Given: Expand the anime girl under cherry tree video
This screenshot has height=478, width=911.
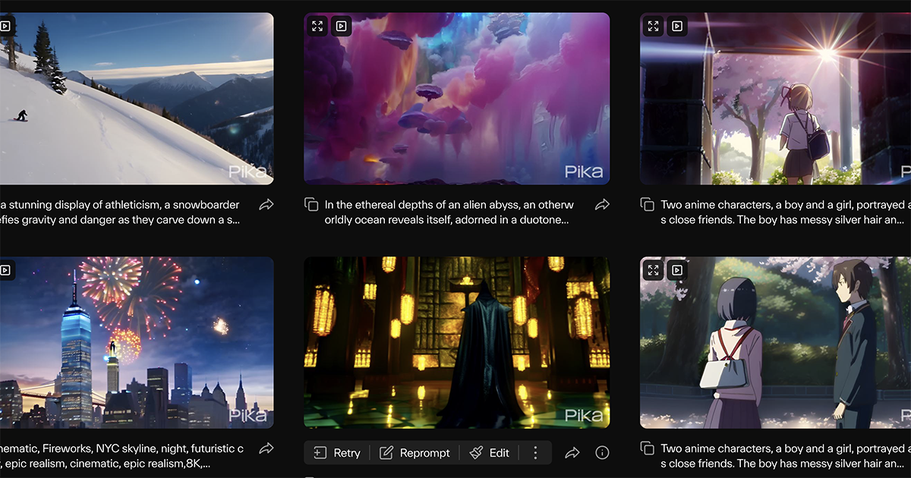Looking at the screenshot, I should tap(653, 26).
